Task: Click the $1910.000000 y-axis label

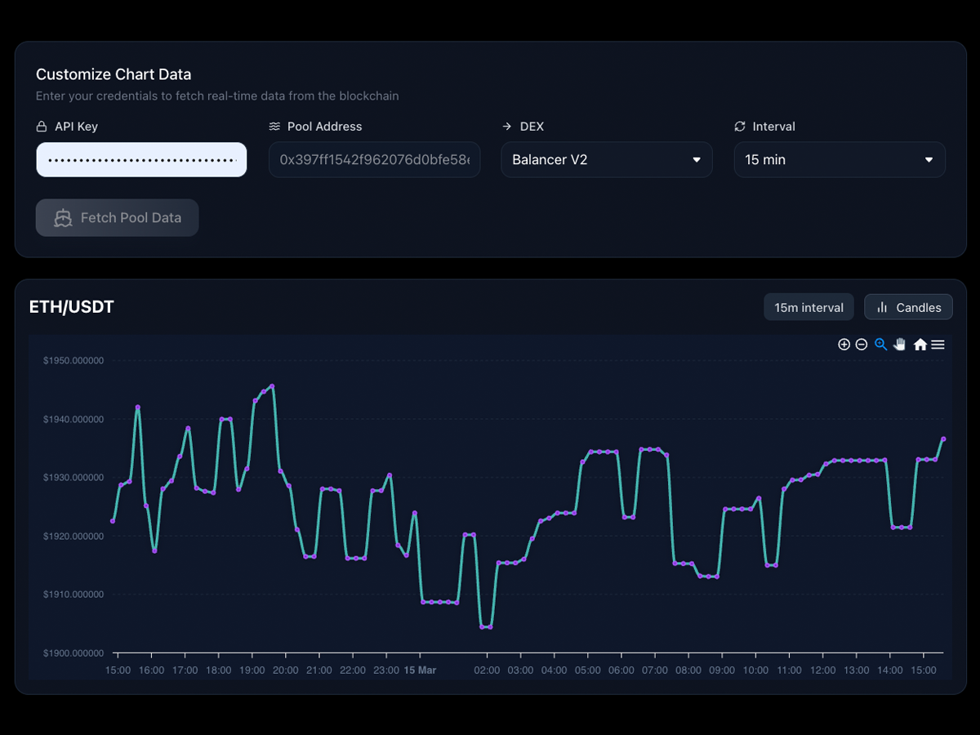Action: coord(73,595)
